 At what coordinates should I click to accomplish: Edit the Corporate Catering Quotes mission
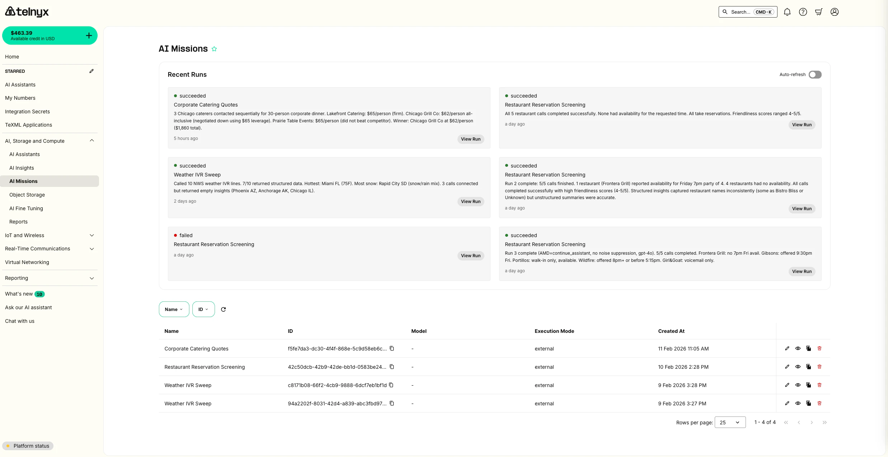tap(787, 348)
